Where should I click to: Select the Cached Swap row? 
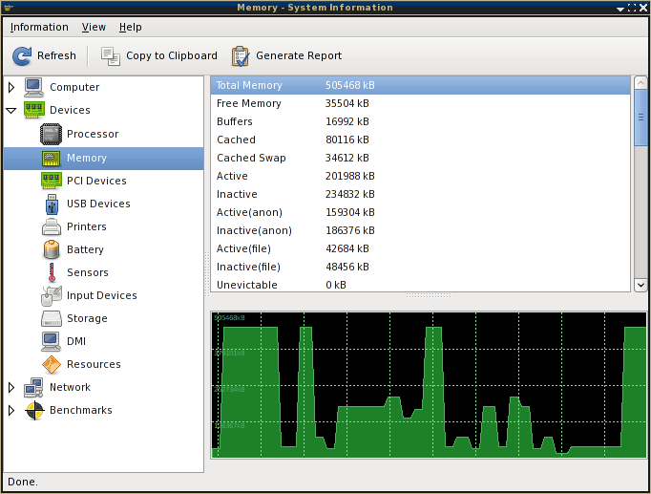click(421, 158)
